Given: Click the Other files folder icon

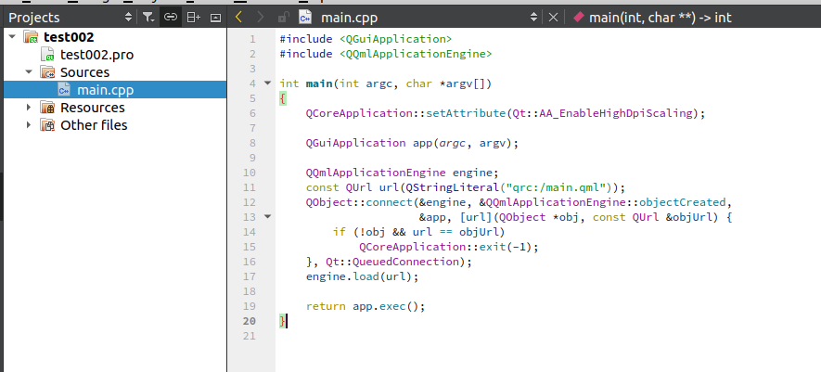Looking at the screenshot, I should 48,125.
